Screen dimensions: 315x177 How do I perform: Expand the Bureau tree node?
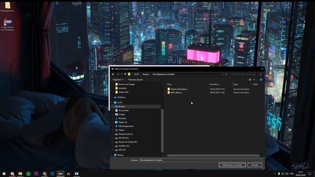point(113,107)
